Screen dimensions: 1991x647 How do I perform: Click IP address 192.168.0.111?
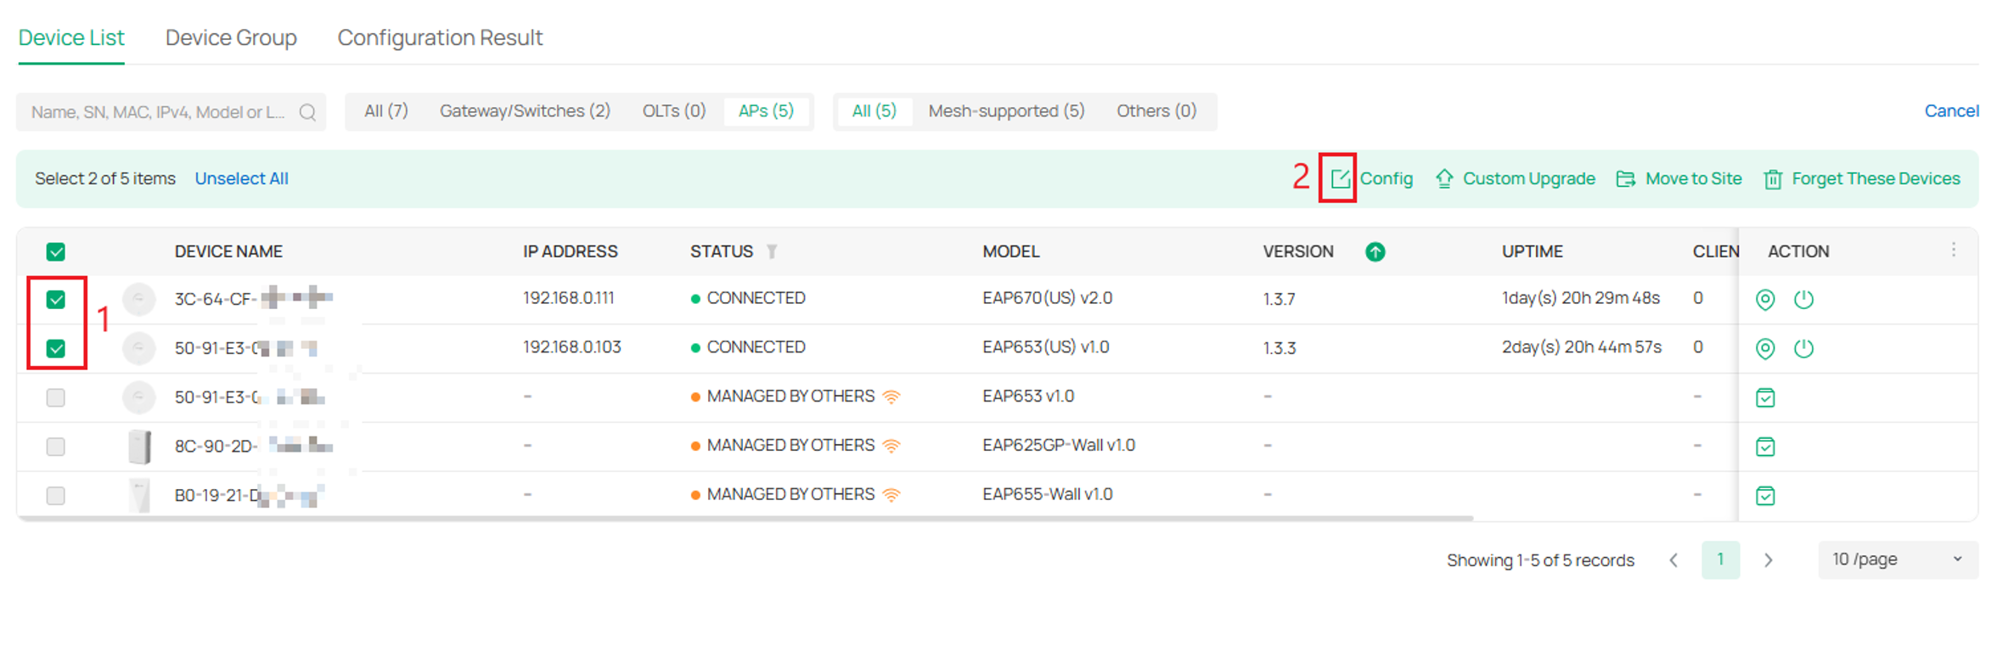569,298
